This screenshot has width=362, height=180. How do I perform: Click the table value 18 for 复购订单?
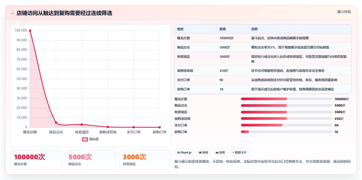tap(222, 89)
